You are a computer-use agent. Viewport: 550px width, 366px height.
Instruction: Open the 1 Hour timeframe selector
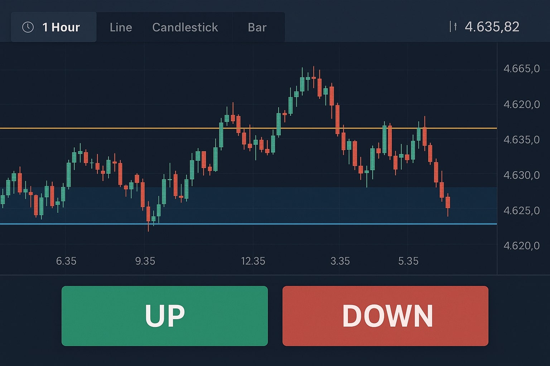tap(54, 27)
